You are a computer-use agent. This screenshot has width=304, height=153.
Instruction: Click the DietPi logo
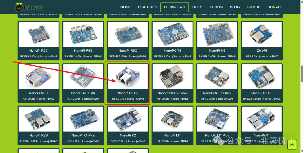point(28,7)
